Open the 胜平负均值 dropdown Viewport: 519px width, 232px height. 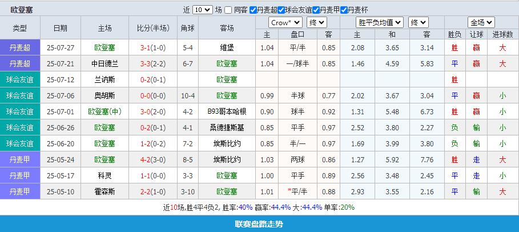point(379,22)
